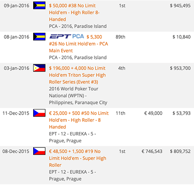Click the $953,700 prize amount
Screen dimensions: 194x185
(180, 68)
